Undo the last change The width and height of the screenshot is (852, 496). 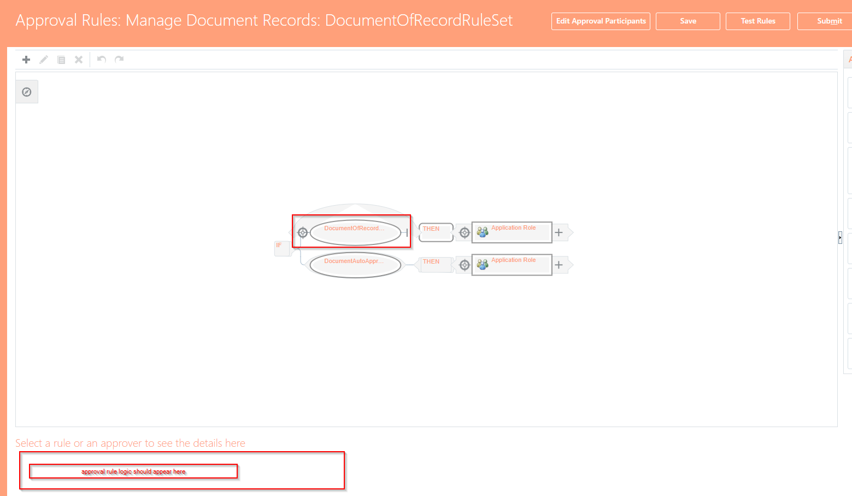point(102,59)
